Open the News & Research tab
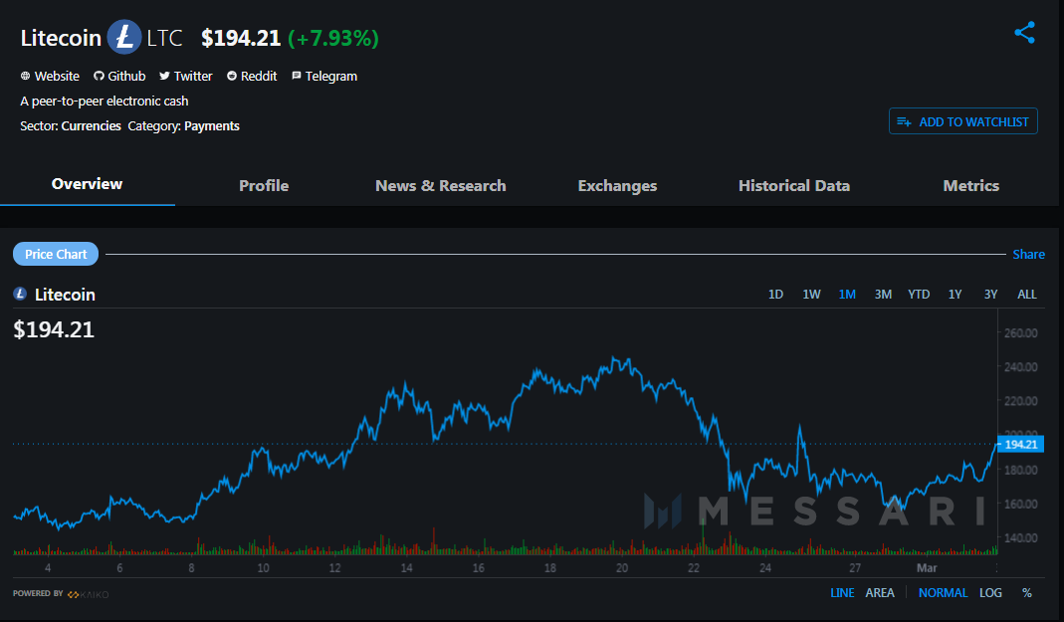 (440, 185)
